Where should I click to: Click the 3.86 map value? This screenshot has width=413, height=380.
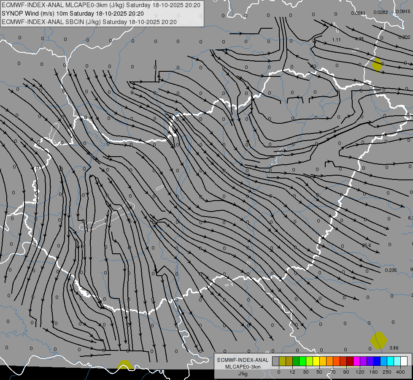point(394,348)
